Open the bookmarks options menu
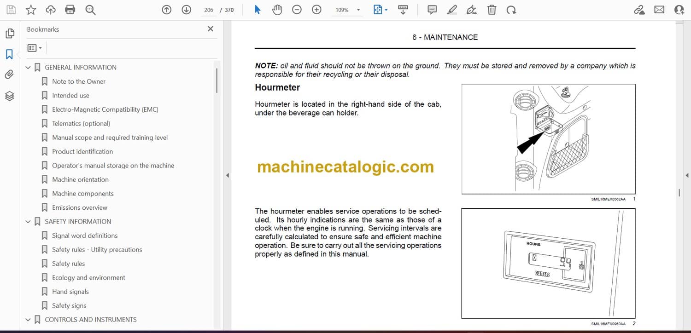 coord(35,48)
